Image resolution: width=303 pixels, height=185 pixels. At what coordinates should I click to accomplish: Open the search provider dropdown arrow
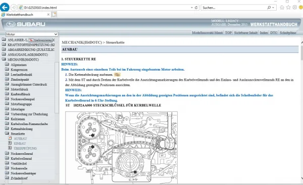pos(273,8)
